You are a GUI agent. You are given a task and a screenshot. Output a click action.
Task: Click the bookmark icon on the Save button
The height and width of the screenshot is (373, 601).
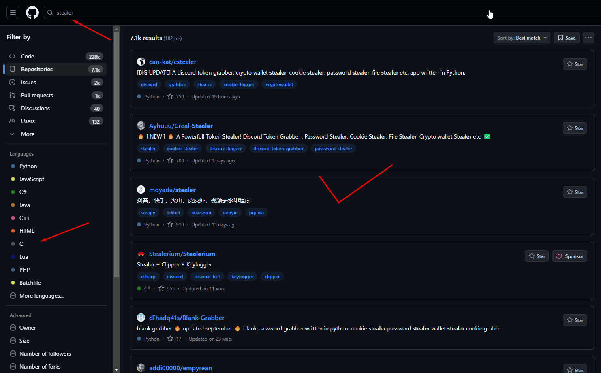pyautogui.click(x=561, y=37)
